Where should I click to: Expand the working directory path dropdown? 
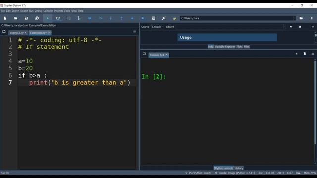[x=294, y=18]
